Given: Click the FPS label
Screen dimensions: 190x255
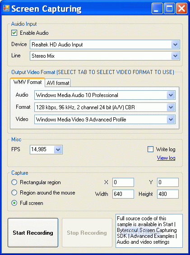Looking at the screenshot, I should click(x=16, y=149).
